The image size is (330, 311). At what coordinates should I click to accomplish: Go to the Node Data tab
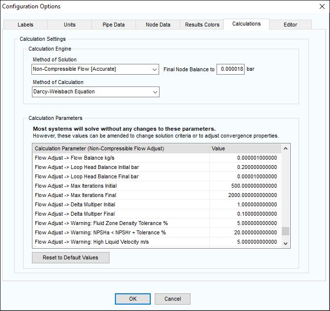pos(158,25)
